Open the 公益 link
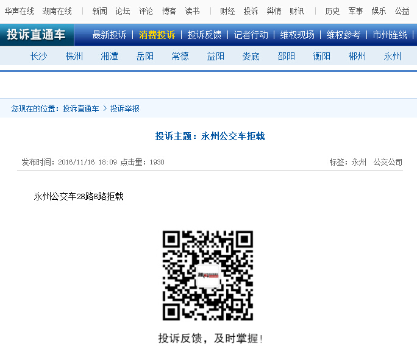The width and height of the screenshot is (417, 346). pos(402,11)
